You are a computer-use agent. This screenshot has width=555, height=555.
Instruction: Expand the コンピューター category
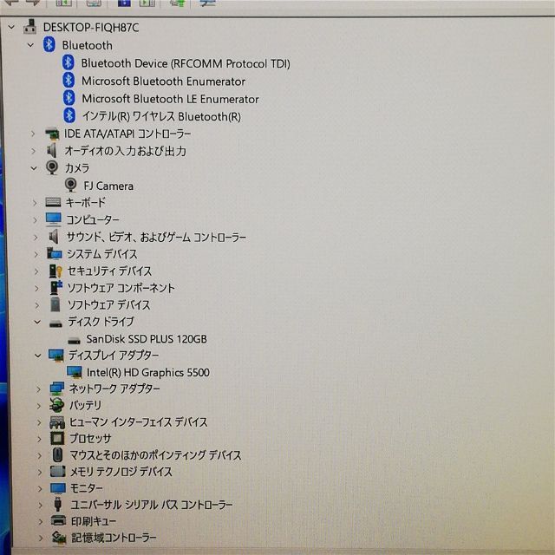coord(35,219)
